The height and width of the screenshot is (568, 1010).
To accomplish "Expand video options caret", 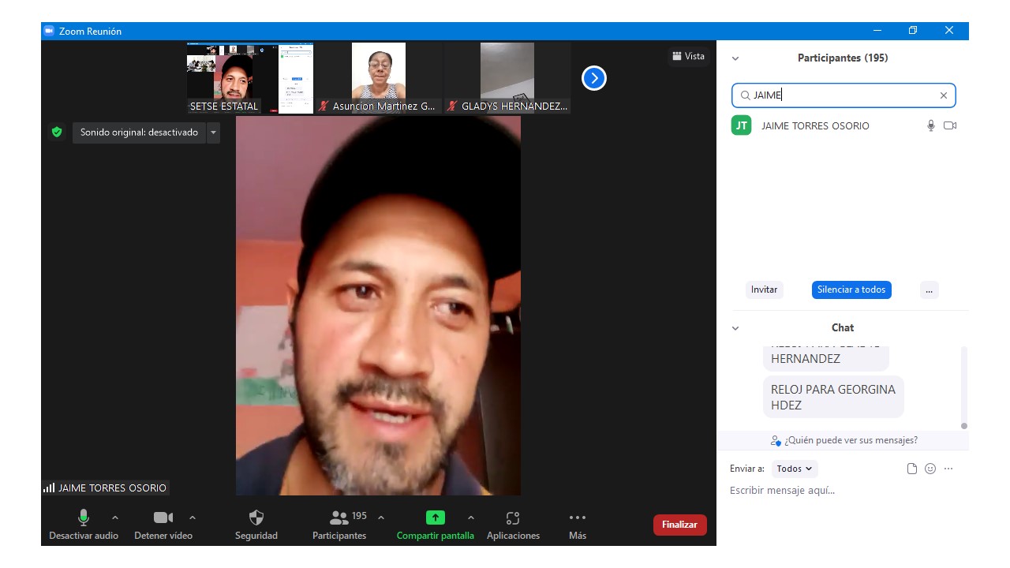I will point(193,518).
